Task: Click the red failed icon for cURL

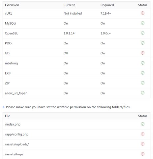Action: [142, 13]
